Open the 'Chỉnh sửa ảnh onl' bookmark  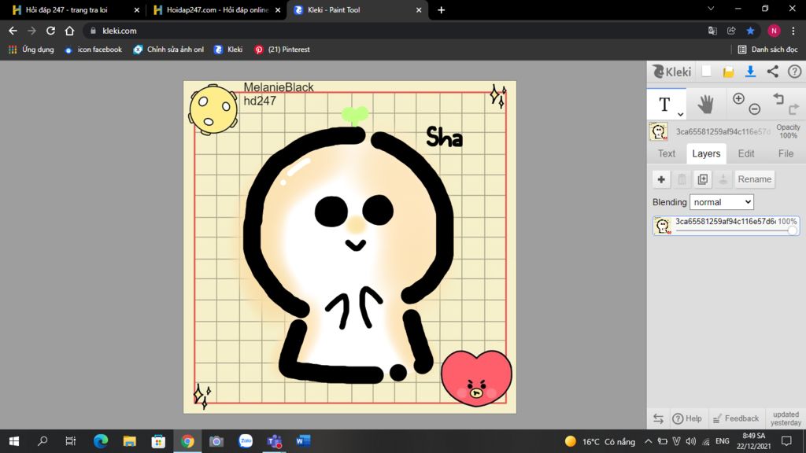coord(168,50)
